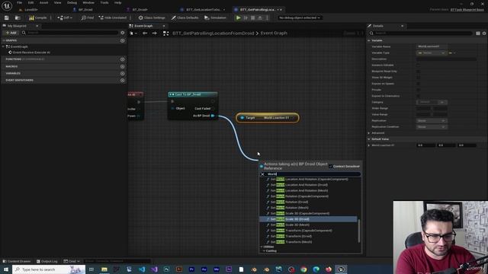
Task: Click the Stop playback icon
Action: [253, 18]
